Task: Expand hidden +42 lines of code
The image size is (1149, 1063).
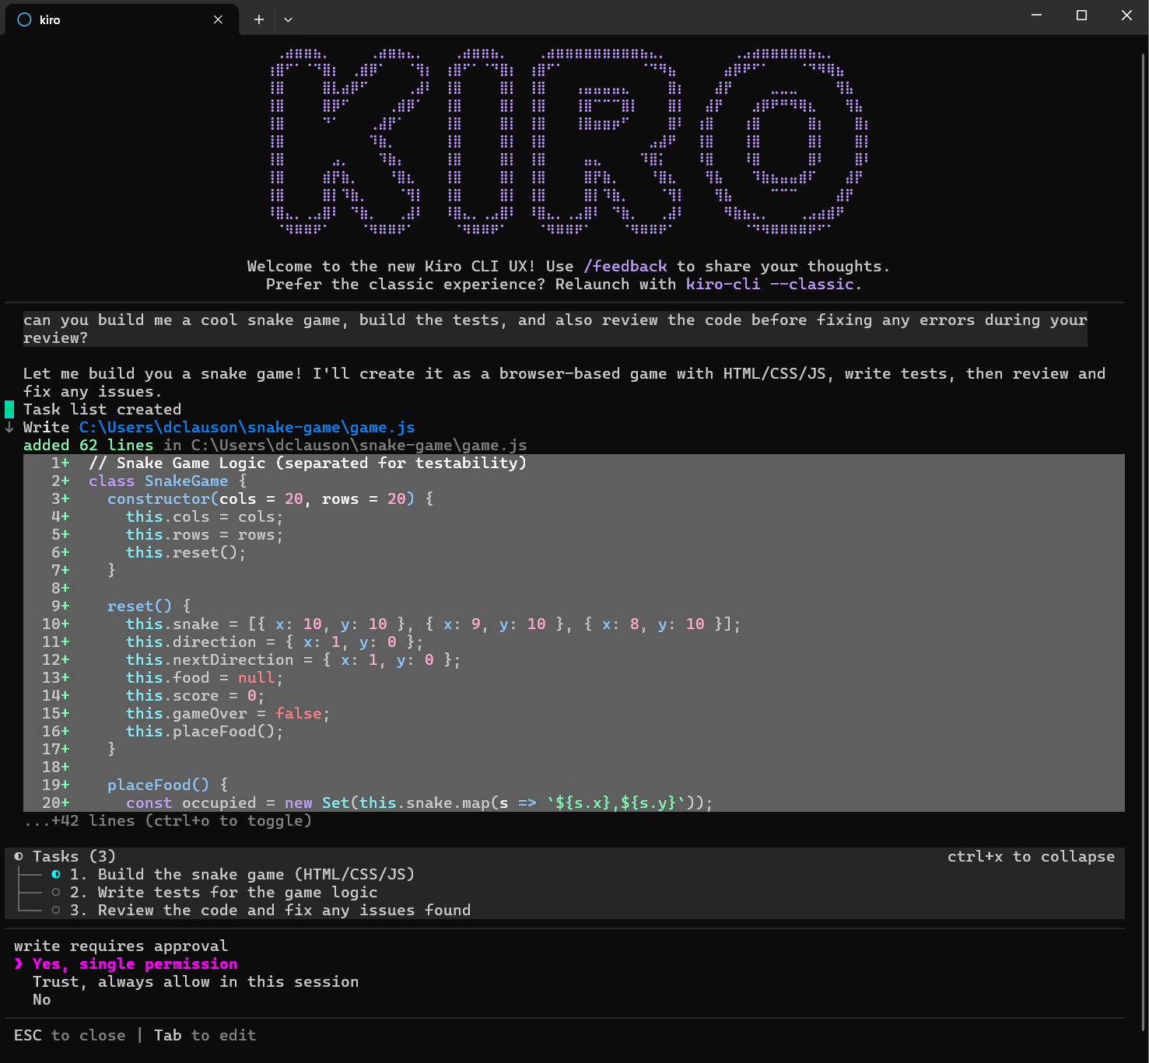Action: (167, 820)
